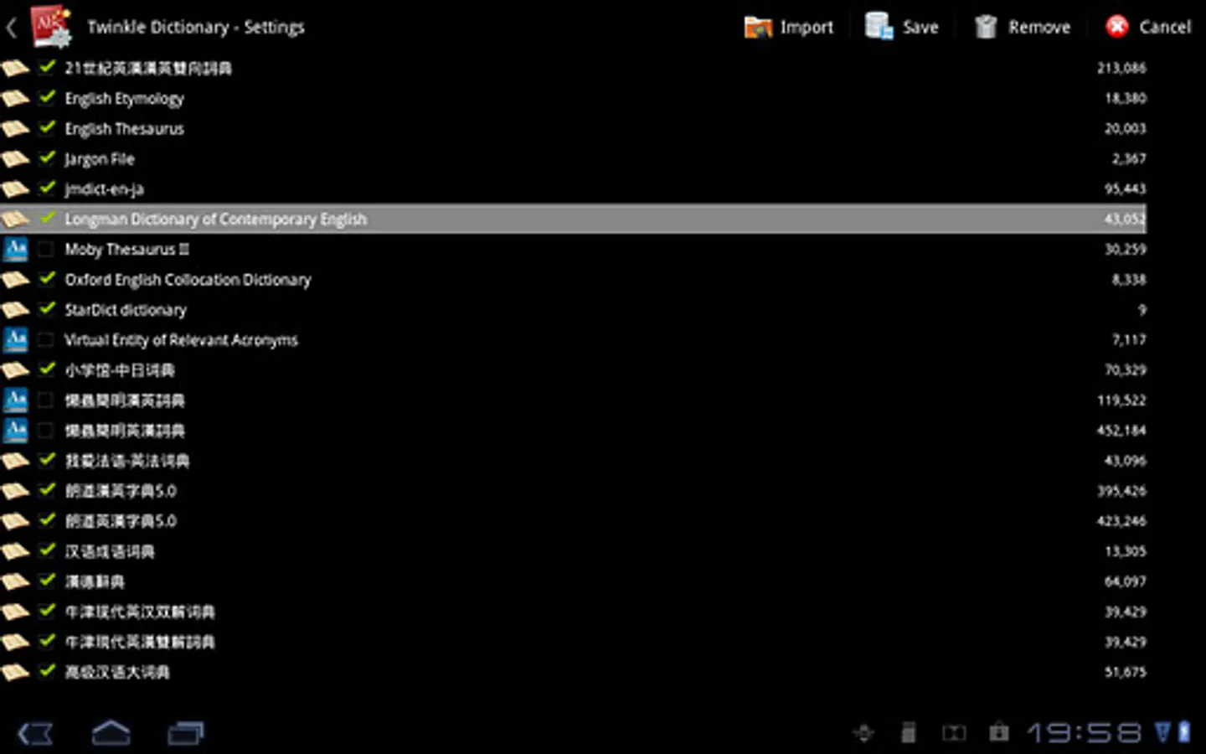The image size is (1206, 754).
Task: Select 'Virtual Entity of Relevant Acronyms' name
Action: (x=181, y=340)
